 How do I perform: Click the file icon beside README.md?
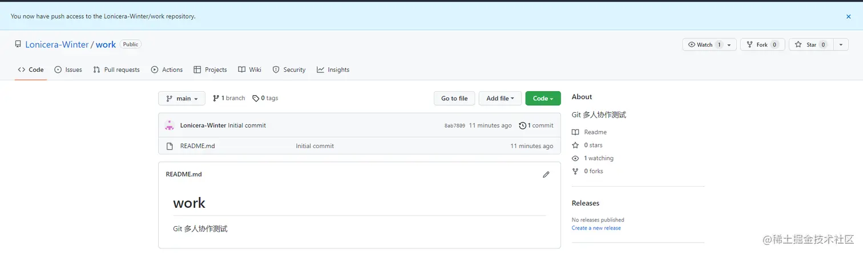[x=170, y=146]
